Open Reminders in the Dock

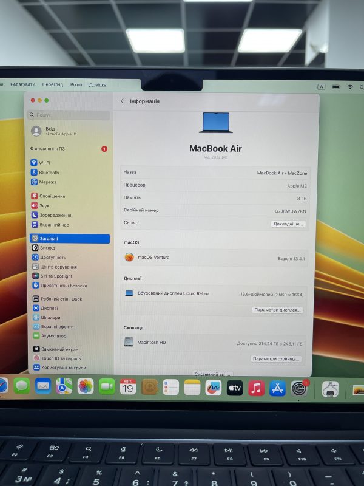pos(171,388)
